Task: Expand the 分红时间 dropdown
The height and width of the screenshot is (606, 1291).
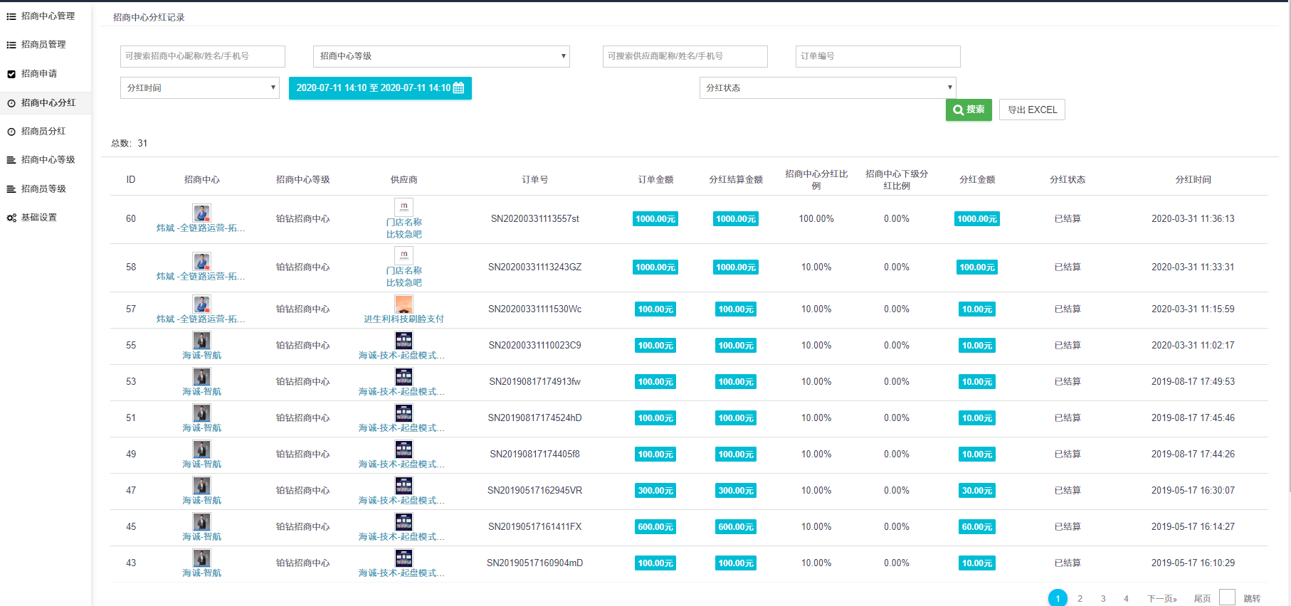Action: 199,88
